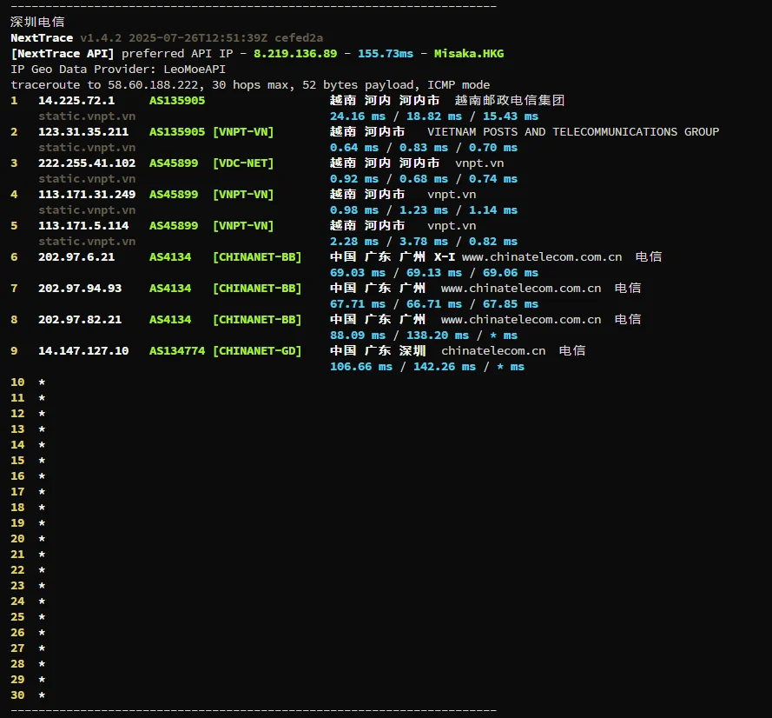
Task: Click hop 3 IP 222.255.41.102
Action: click(87, 163)
